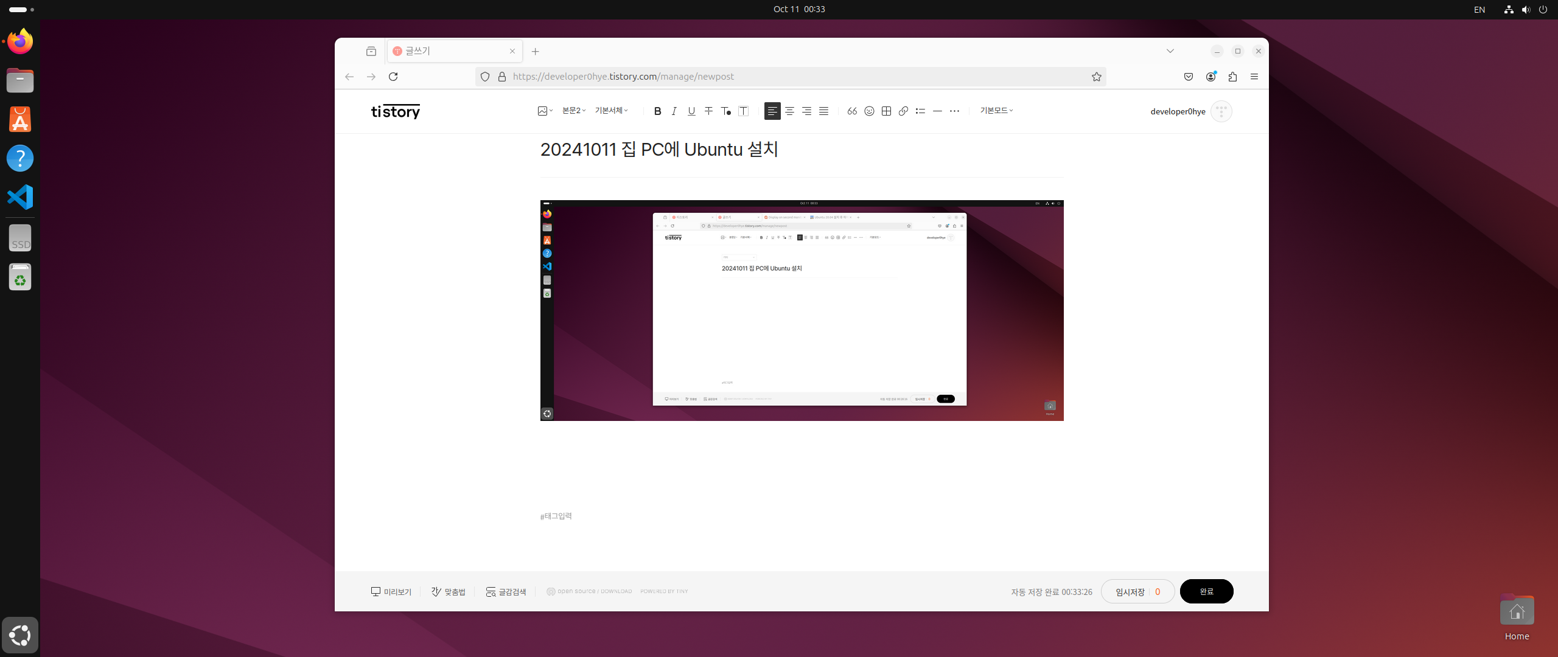Click the 완료 publish button
This screenshot has height=657, width=1558.
coord(1206,591)
